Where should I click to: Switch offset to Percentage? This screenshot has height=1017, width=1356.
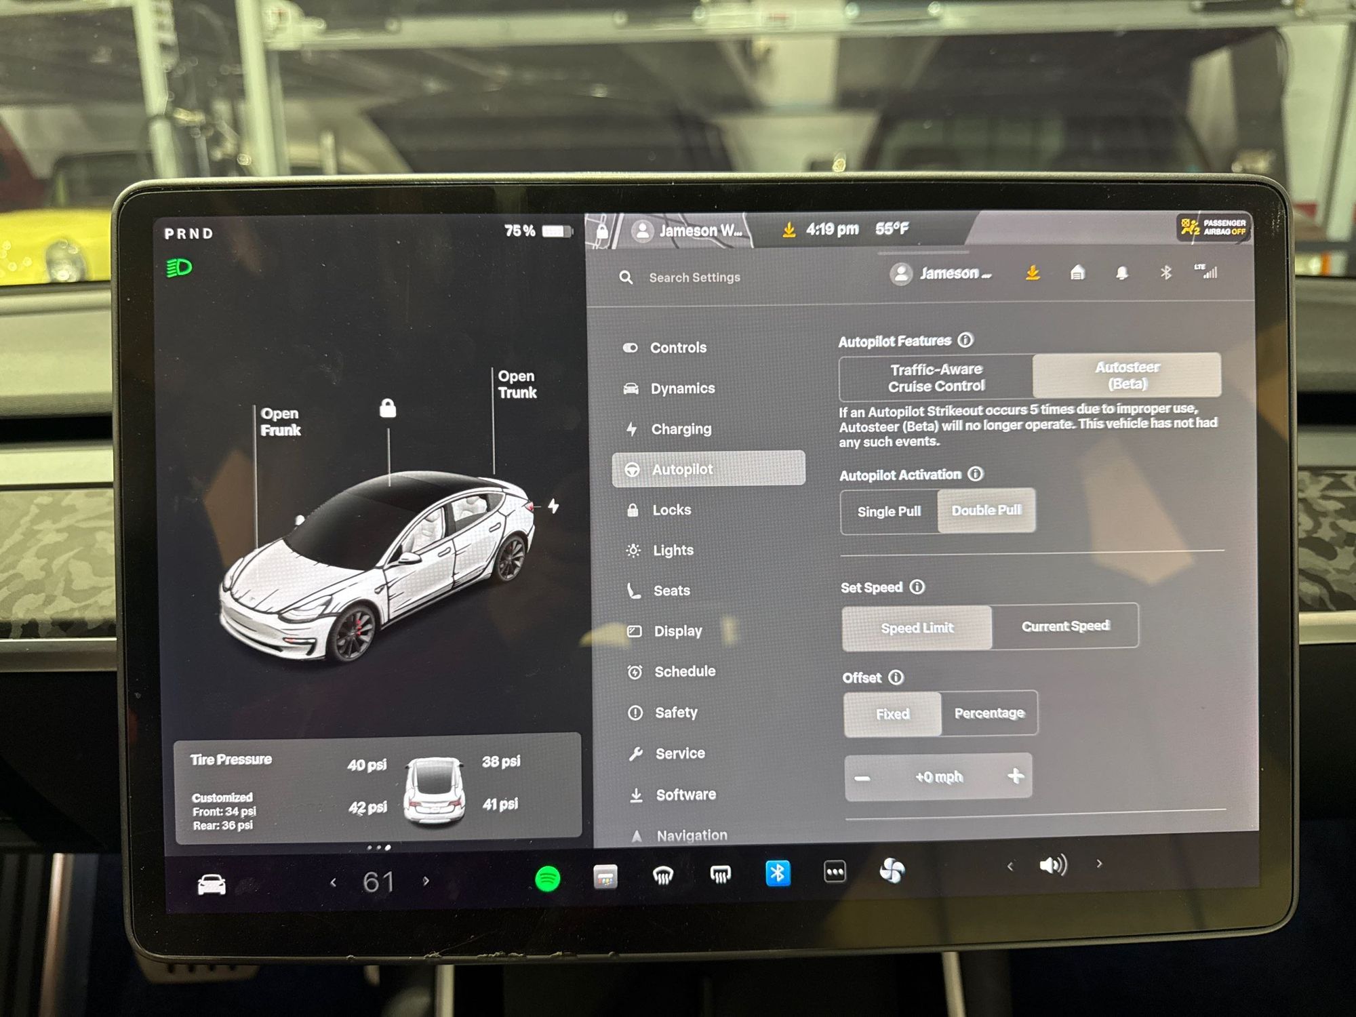[989, 713]
